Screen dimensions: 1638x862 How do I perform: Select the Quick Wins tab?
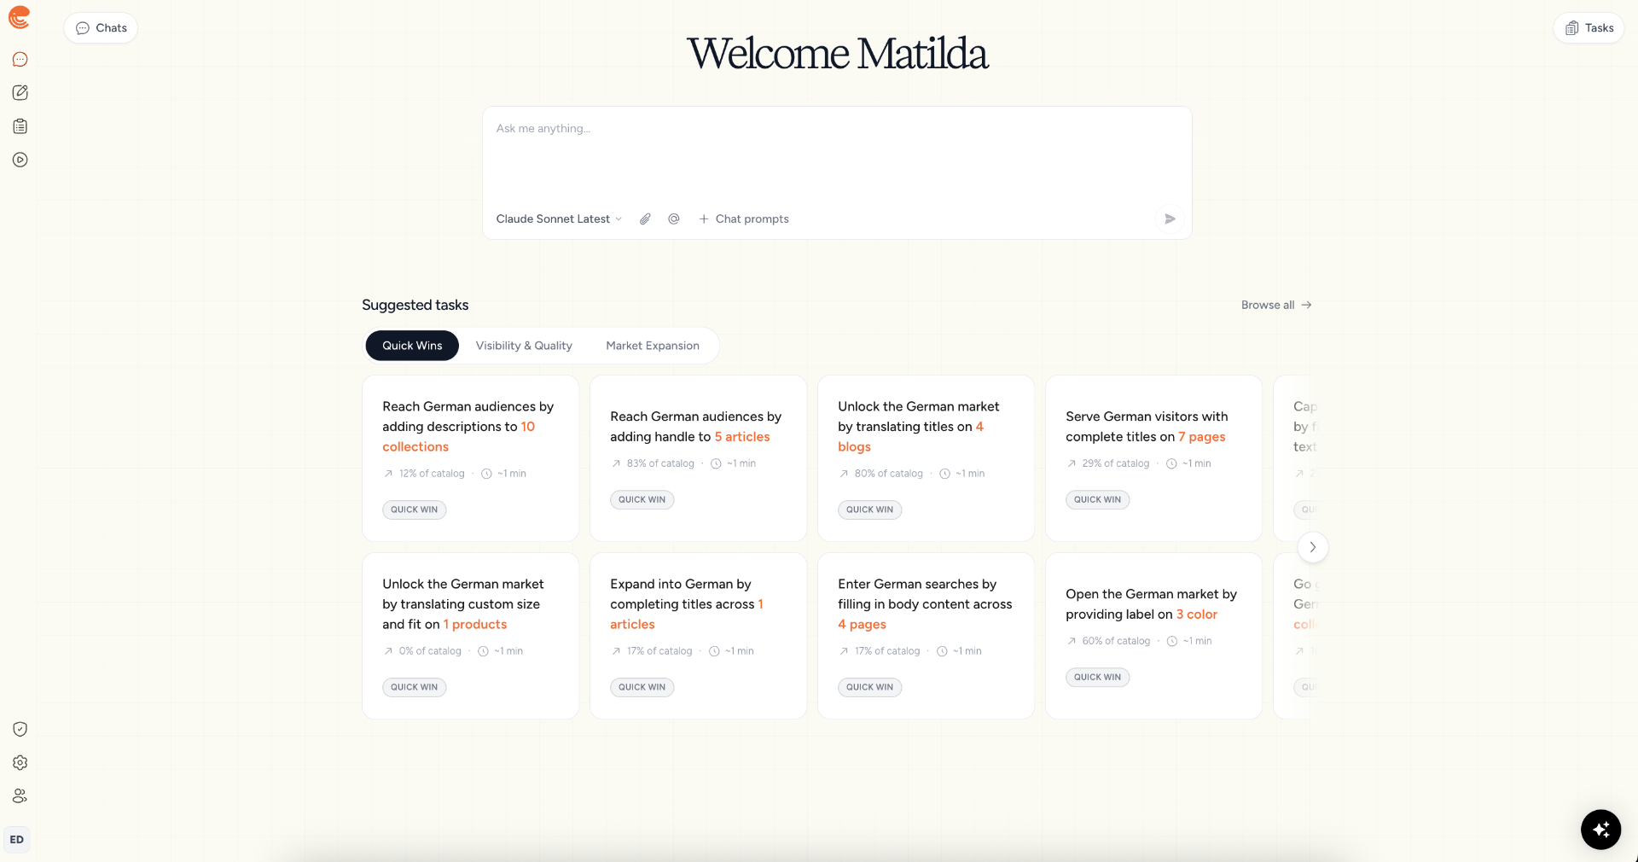click(412, 346)
